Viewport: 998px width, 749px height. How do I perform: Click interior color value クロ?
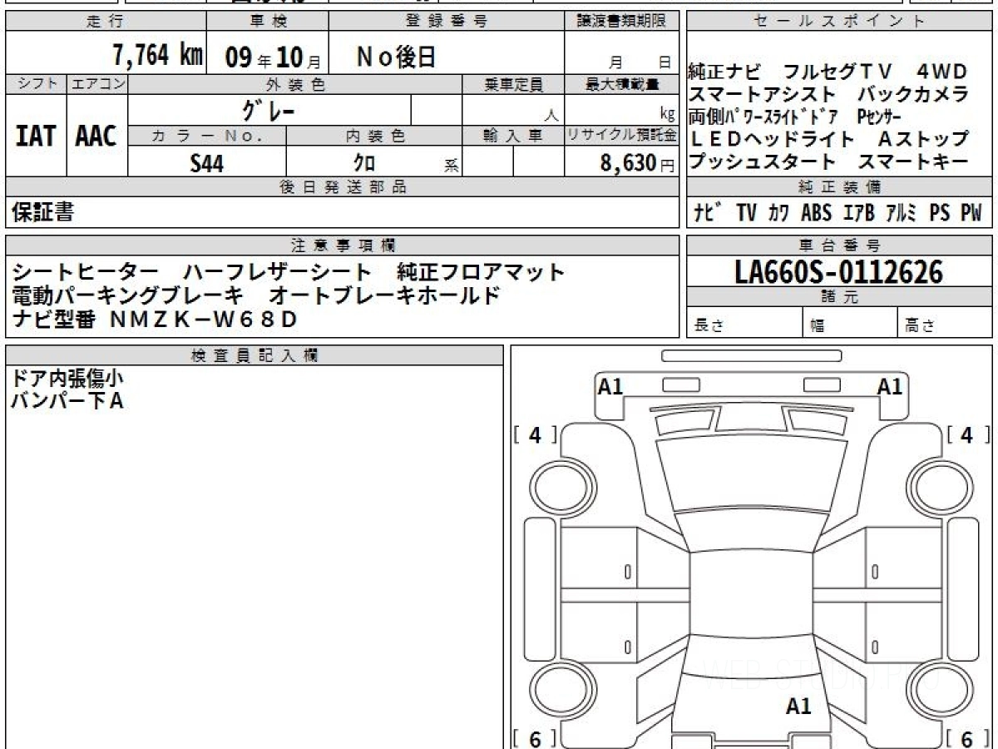click(x=364, y=163)
